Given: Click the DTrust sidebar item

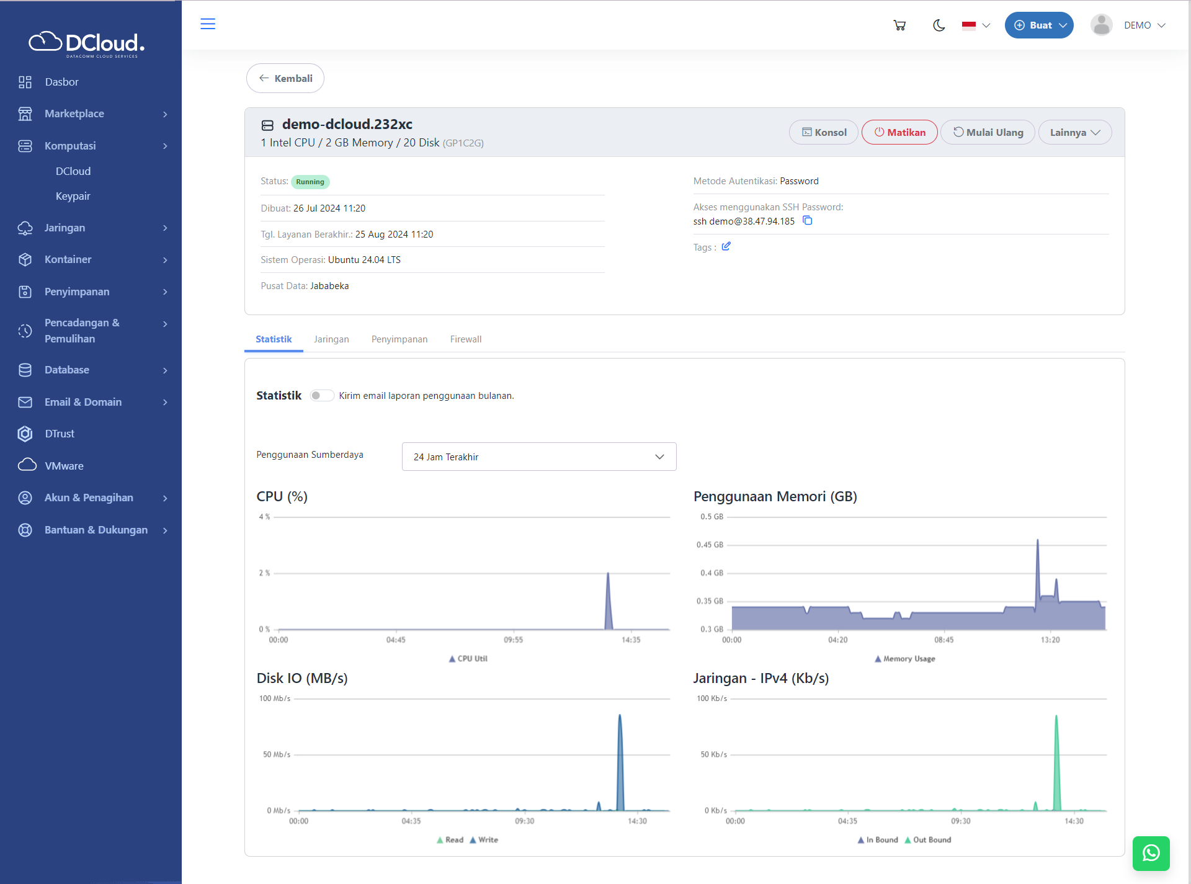Looking at the screenshot, I should tap(59, 434).
